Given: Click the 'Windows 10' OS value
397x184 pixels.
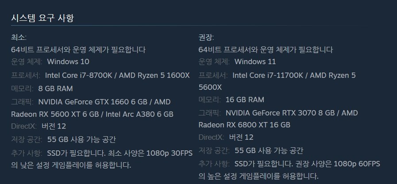Looking at the screenshot, I should click(x=68, y=62).
